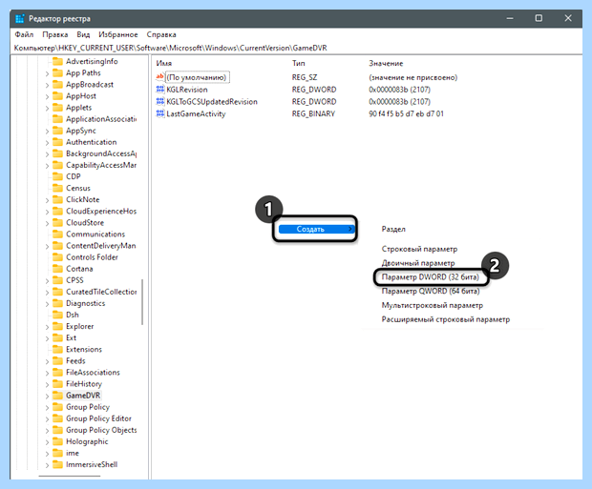Select the ContentDeliveryMan tree entry
The image size is (592, 489).
101,245
